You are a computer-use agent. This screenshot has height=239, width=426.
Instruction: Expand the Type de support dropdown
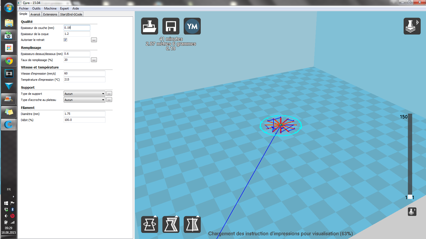pyautogui.click(x=84, y=94)
